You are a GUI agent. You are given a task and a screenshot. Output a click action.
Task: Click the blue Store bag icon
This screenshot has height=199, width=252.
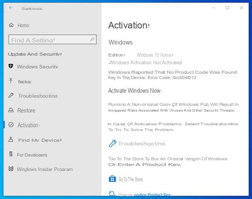(x=112, y=179)
